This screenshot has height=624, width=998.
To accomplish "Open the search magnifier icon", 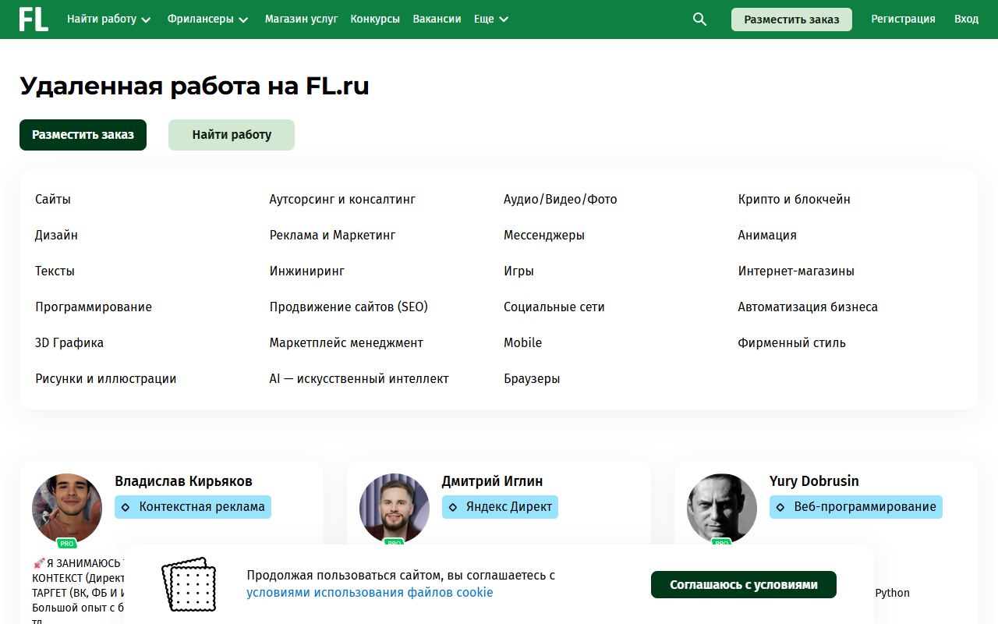I will [699, 19].
